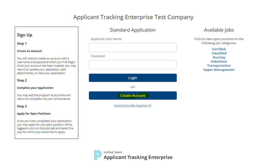
Task: View Certified job category
Action: coord(219,49)
